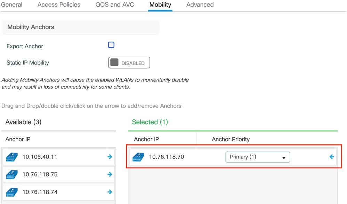Click the controller icon beside 10.76.118.75

(12, 175)
